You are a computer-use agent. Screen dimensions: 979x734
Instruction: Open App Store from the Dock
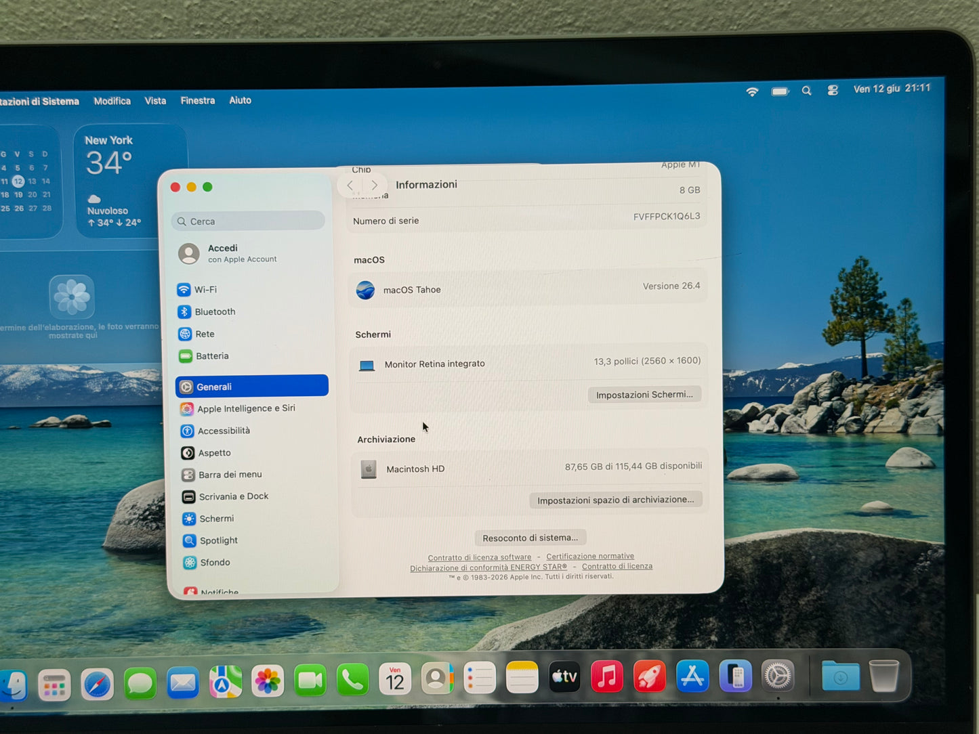(692, 676)
